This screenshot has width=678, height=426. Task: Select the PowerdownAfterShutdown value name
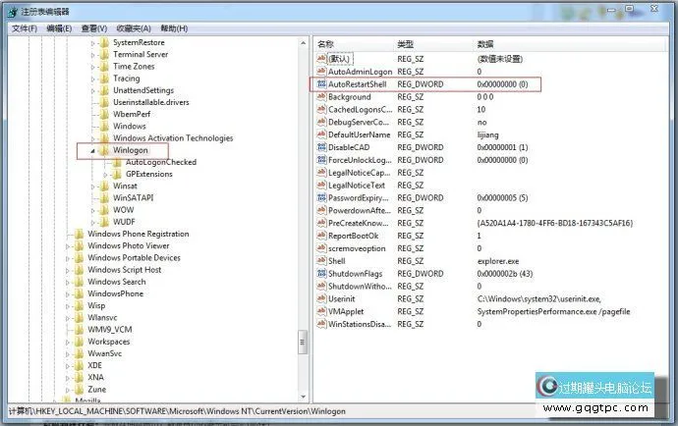(x=360, y=210)
